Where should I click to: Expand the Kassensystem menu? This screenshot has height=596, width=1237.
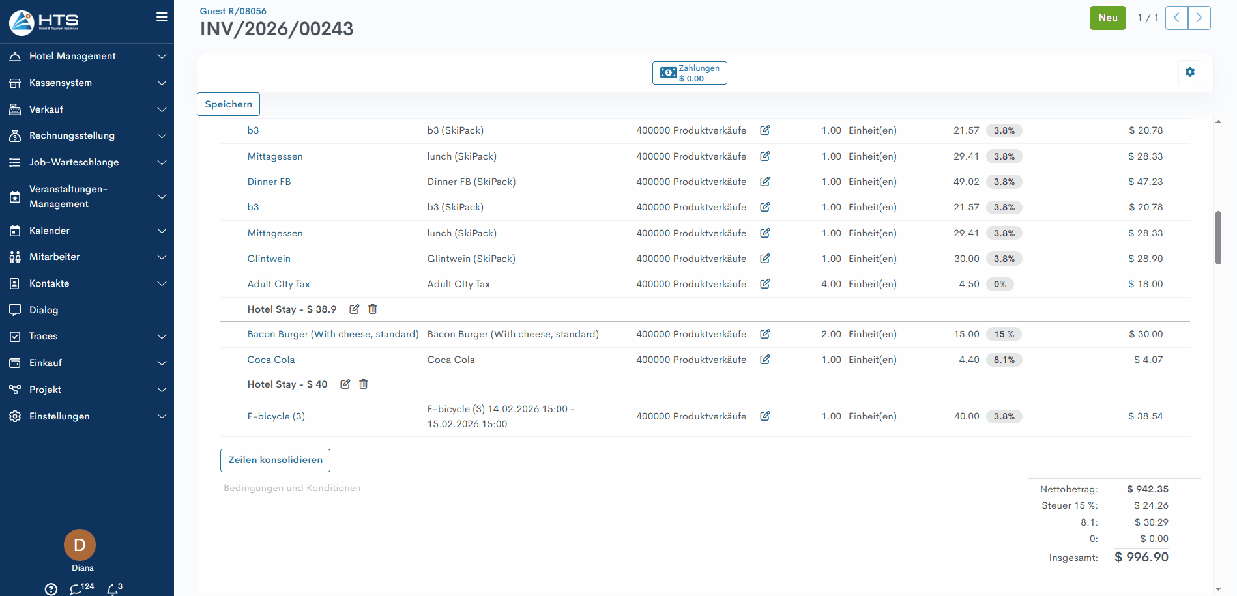point(87,83)
